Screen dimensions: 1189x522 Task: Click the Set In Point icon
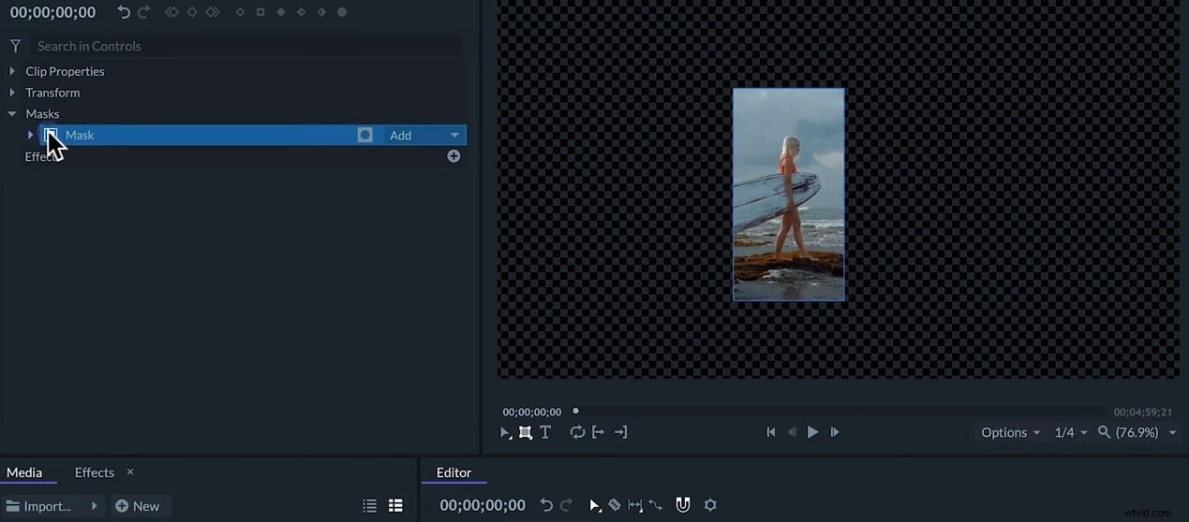coord(598,432)
